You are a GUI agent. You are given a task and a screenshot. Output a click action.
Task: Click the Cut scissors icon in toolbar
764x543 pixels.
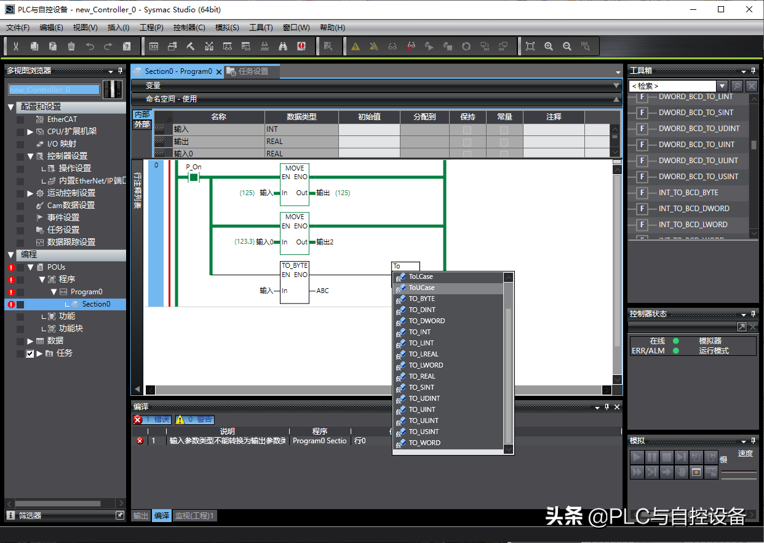pos(16,46)
